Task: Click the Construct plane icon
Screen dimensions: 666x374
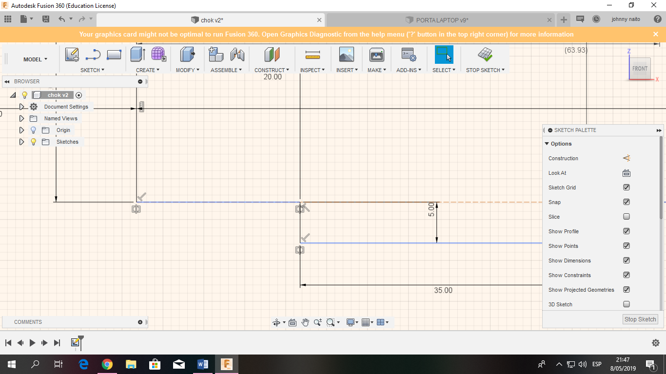Action: [x=272, y=54]
